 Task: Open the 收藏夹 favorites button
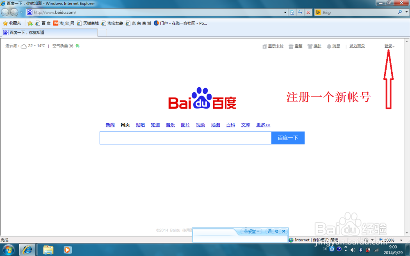pos(12,23)
